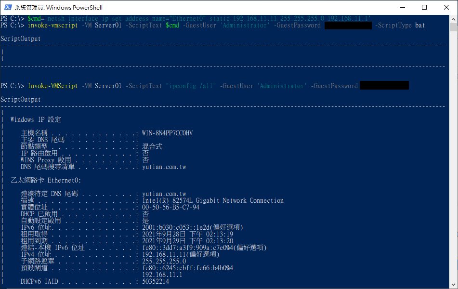This screenshot has width=458, height=289.
Task: Click the second ScriptOutput header
Action: pyautogui.click(x=20, y=99)
